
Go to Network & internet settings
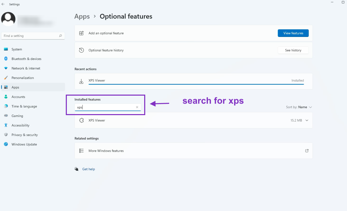click(33, 68)
